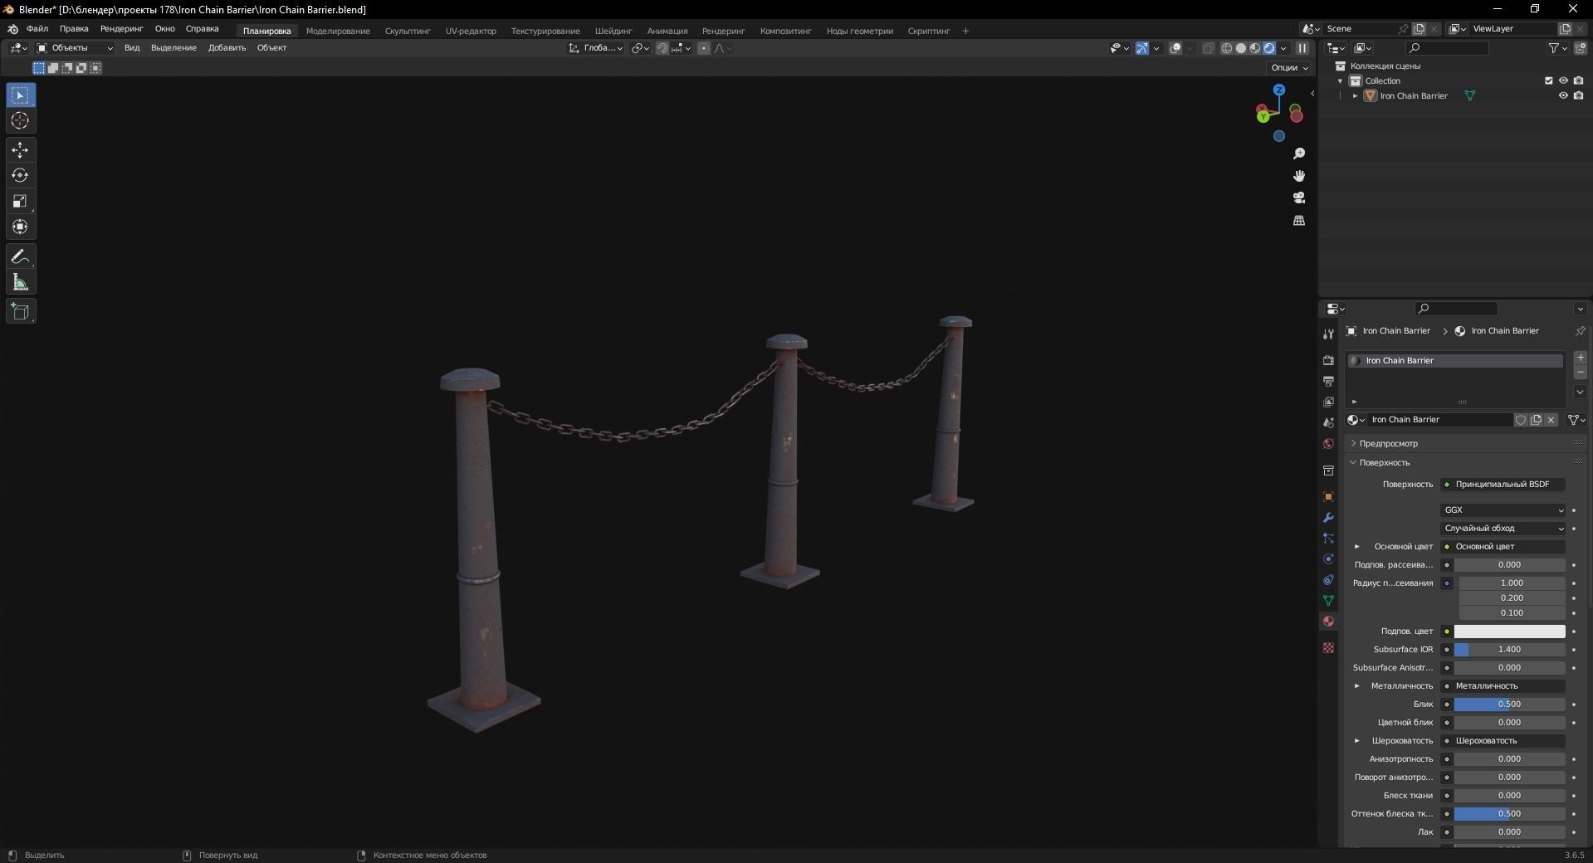Open the Tool properties tab

pyautogui.click(x=1328, y=334)
